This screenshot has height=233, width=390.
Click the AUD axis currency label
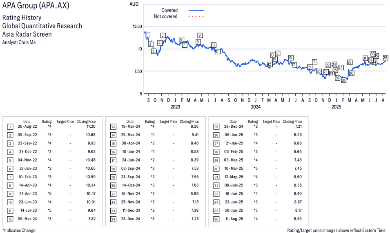click(x=134, y=4)
